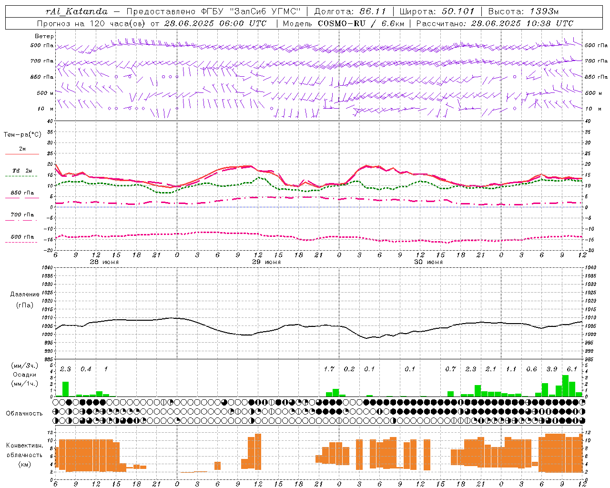The height and width of the screenshot is (488, 610).
Task: Click the 0.7 precipitation total value
Action: pyautogui.click(x=450, y=369)
